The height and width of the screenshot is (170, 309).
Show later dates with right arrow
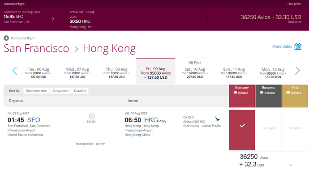(x=297, y=71)
